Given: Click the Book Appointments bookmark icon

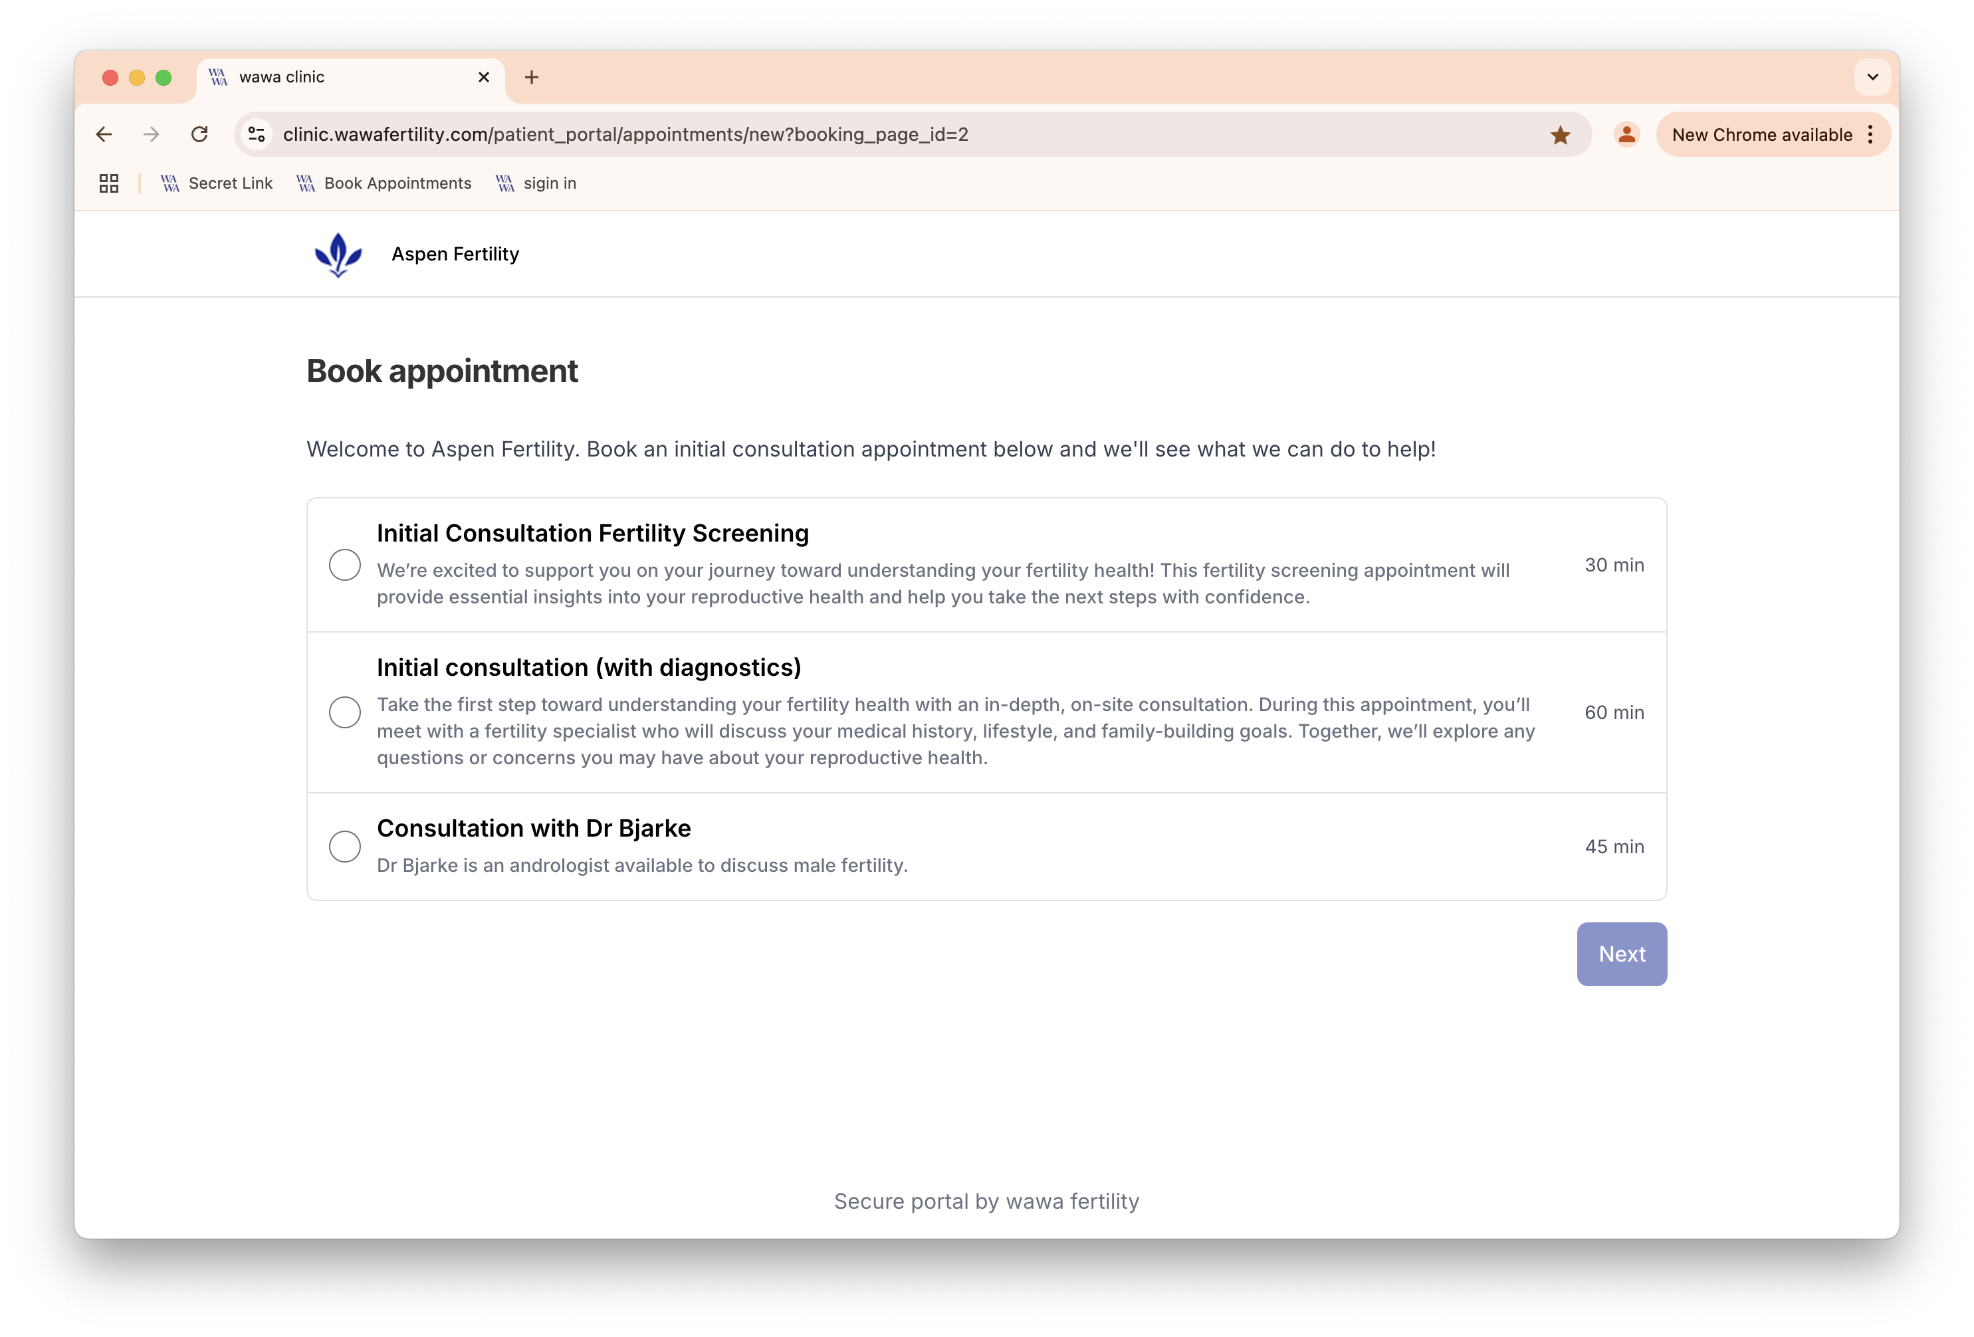Looking at the screenshot, I should tap(304, 183).
